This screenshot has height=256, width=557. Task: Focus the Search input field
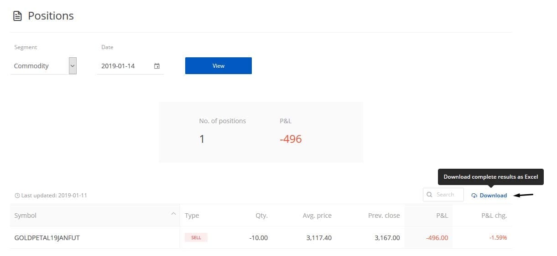click(x=443, y=195)
